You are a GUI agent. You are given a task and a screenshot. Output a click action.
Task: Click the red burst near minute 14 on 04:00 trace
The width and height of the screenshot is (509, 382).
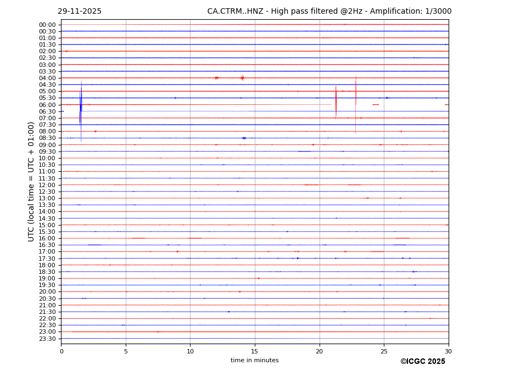[x=242, y=78]
